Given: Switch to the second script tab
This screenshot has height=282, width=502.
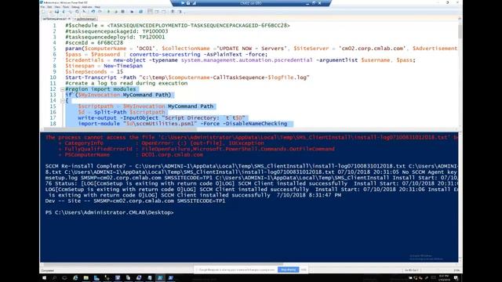Looking at the screenshot, I should 85,19.
